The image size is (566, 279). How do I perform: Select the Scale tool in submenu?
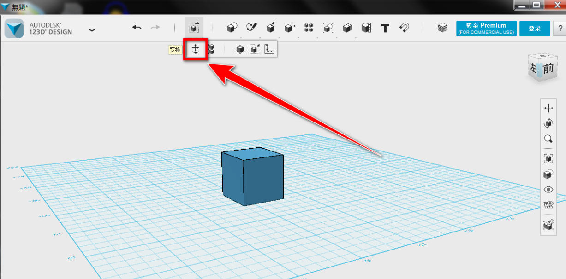[255, 49]
